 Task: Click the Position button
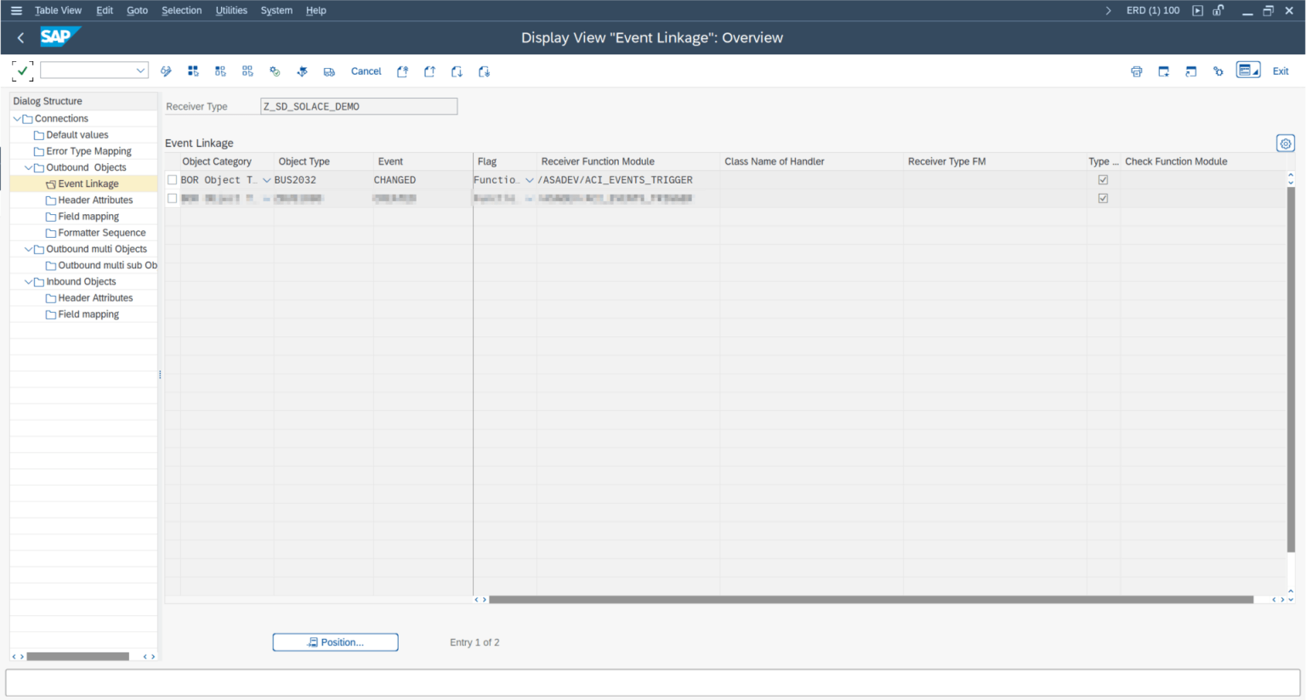point(335,641)
